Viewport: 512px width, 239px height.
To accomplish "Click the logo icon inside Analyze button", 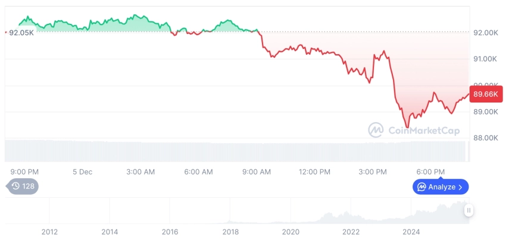I will [x=422, y=187].
